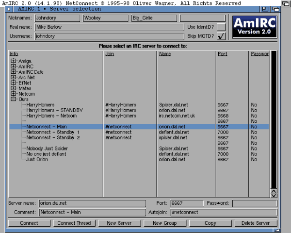Click the Port column header
The width and height of the screenshot is (291, 233).
[222, 54]
